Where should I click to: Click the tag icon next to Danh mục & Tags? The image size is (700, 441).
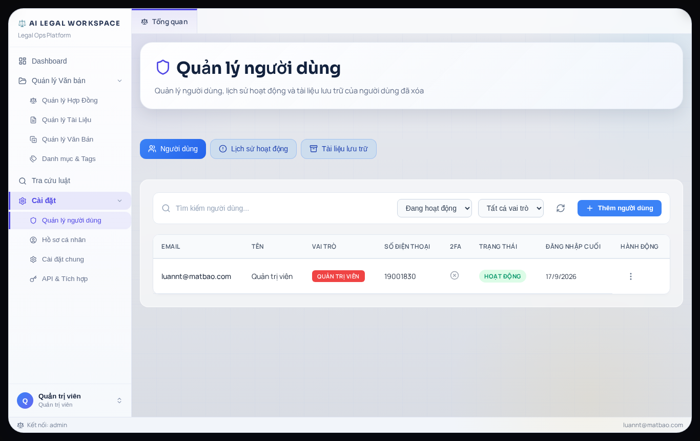(x=33, y=159)
